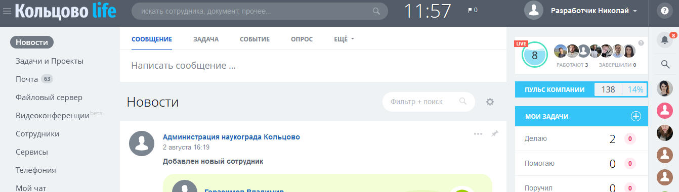The image size is (679, 192).
Task: Open chat with the first dark-haired woman contact
Action: pyautogui.click(x=664, y=88)
